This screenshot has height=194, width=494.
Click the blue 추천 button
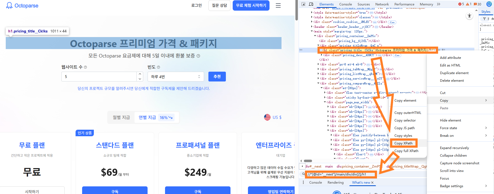click(x=217, y=77)
